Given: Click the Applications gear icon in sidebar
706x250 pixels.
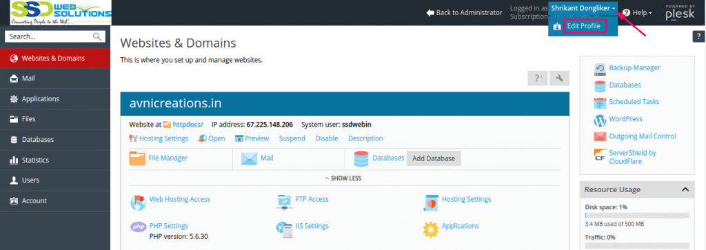Looking at the screenshot, I should [x=14, y=99].
